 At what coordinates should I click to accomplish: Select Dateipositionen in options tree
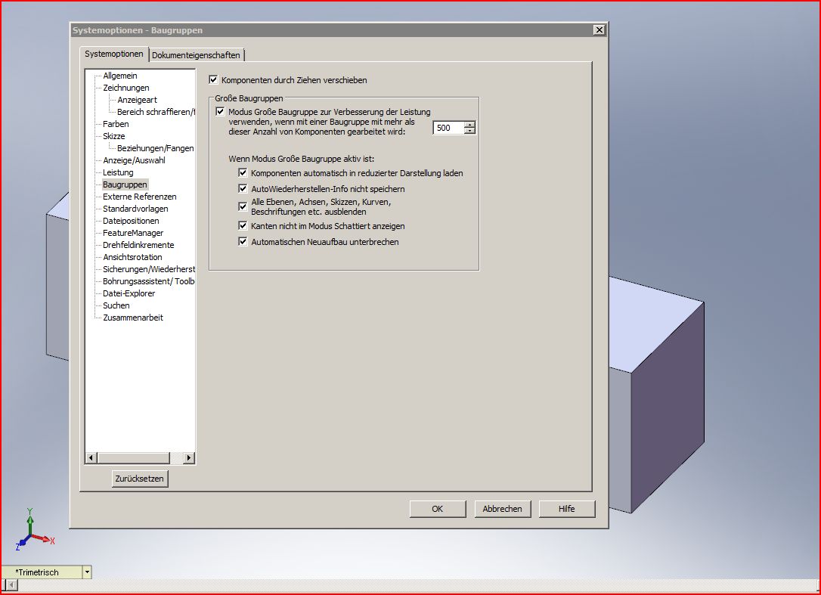point(131,221)
